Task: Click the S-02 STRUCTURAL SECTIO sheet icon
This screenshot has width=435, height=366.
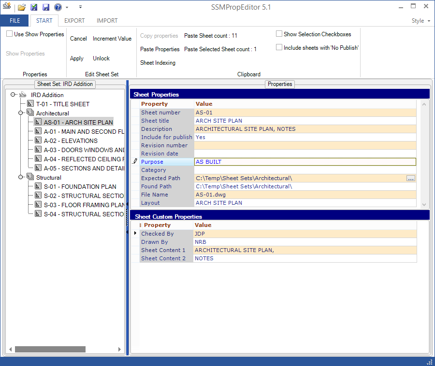Action: click(x=38, y=196)
